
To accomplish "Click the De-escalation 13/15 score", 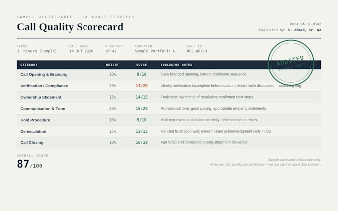I will point(141,131).
